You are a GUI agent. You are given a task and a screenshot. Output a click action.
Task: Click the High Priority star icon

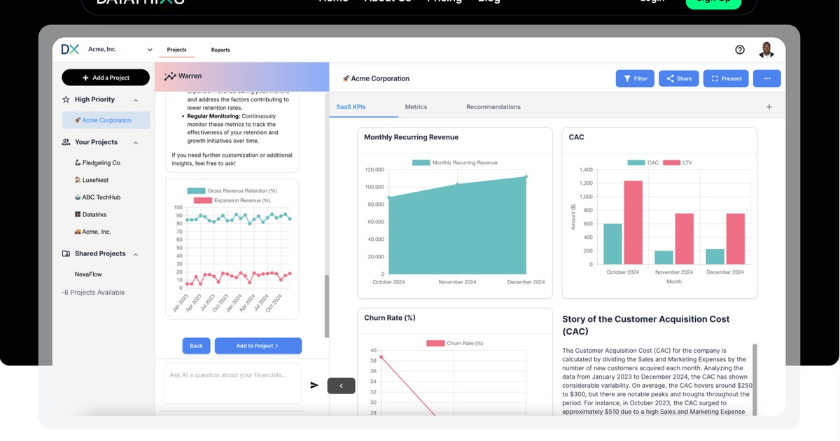point(66,99)
